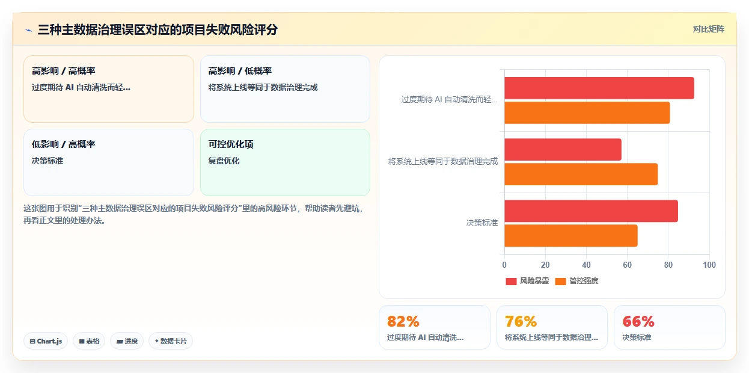Click the x-axis value 60
749x373 pixels.
pos(628,265)
